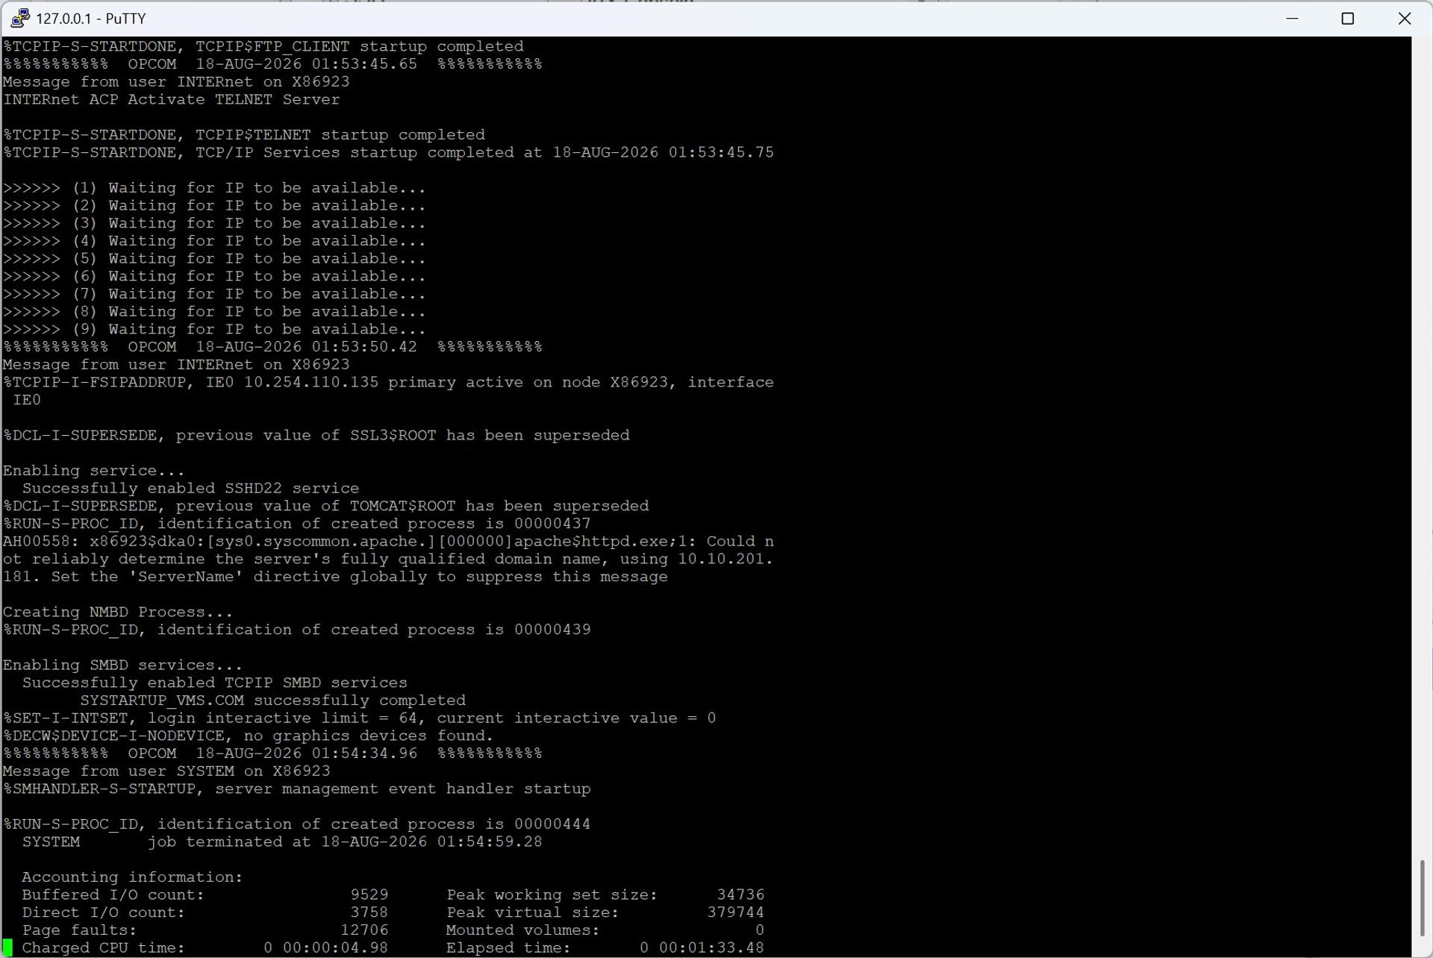This screenshot has height=958, width=1433.
Task: Click the '(5) Waiting for IP' line
Action: coord(214,259)
